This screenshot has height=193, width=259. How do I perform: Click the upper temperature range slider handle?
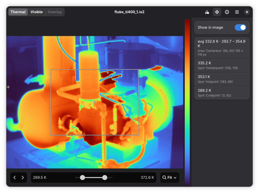pos(105,178)
